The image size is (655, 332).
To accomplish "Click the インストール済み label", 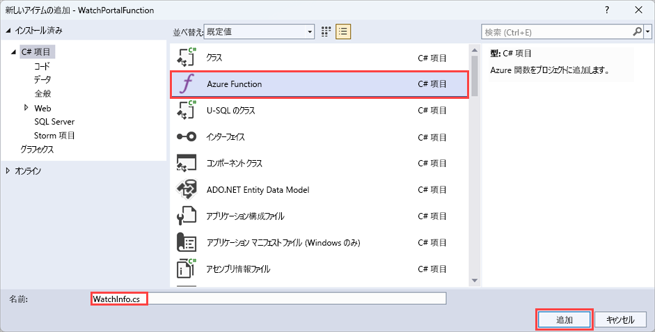I will click(38, 31).
